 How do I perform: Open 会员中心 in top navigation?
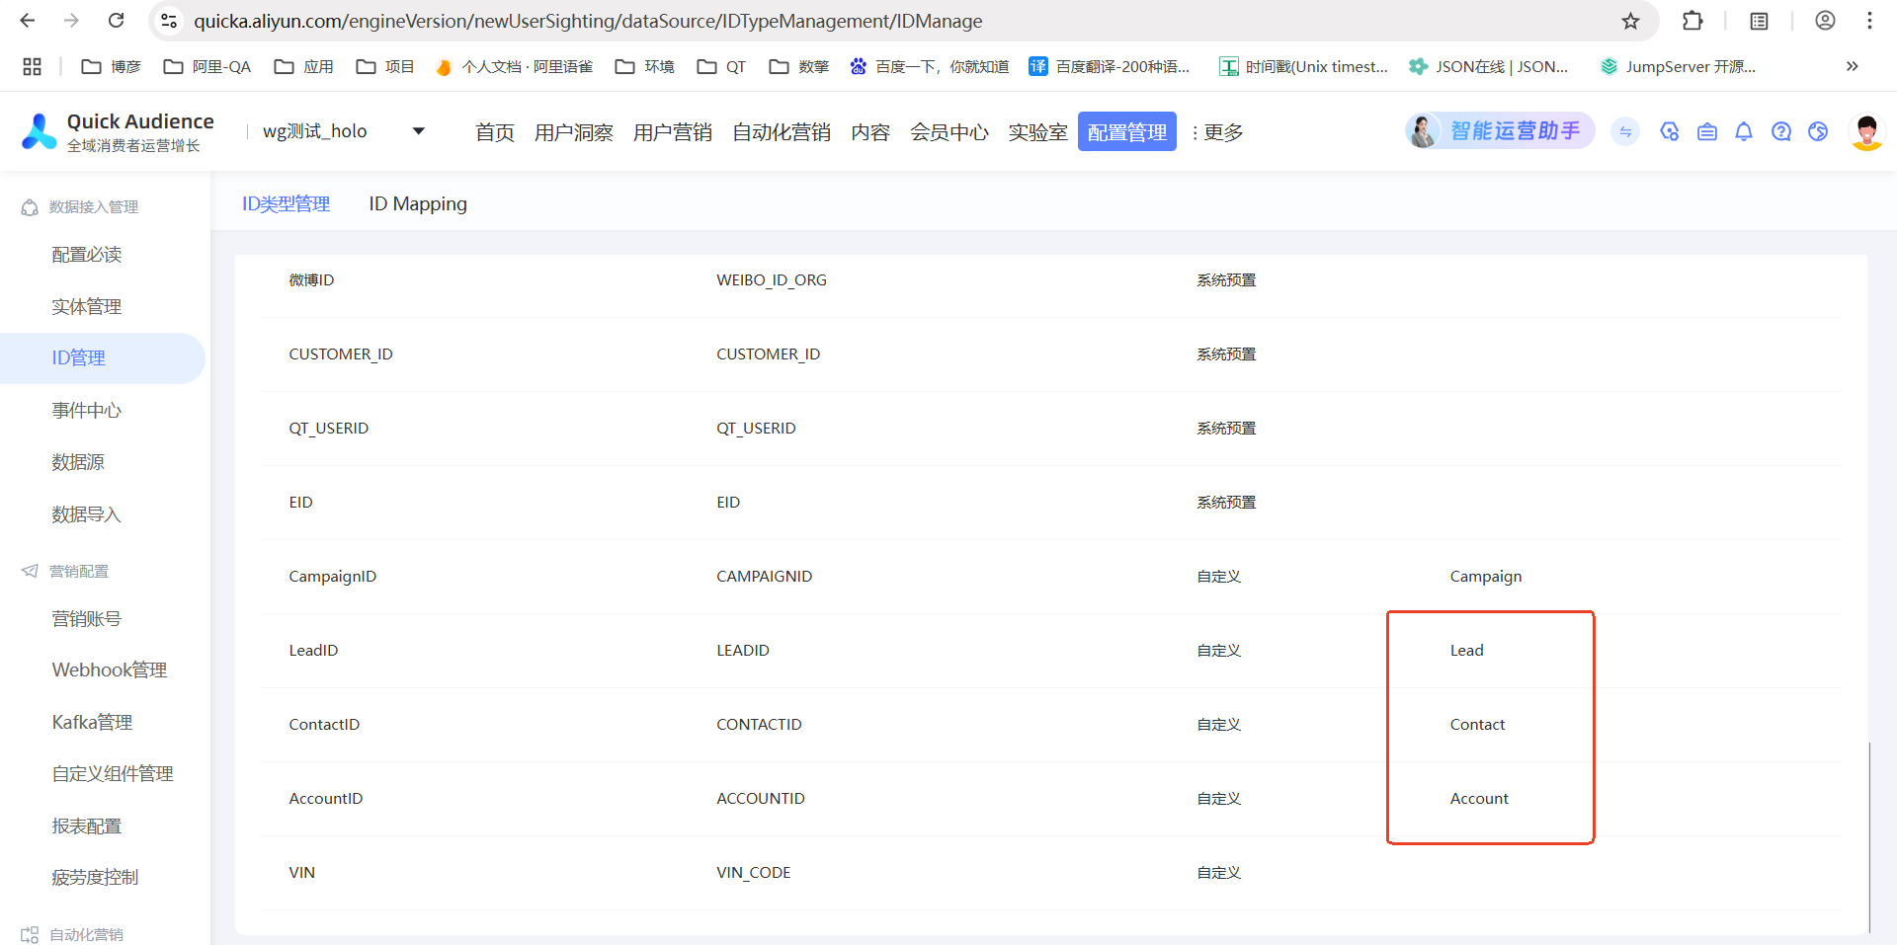pos(949,132)
